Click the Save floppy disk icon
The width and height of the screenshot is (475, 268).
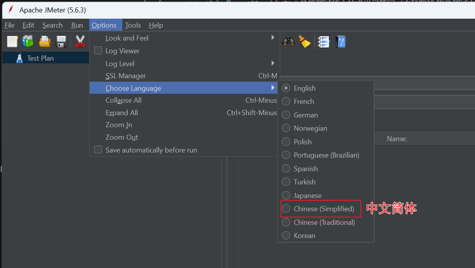pos(62,41)
